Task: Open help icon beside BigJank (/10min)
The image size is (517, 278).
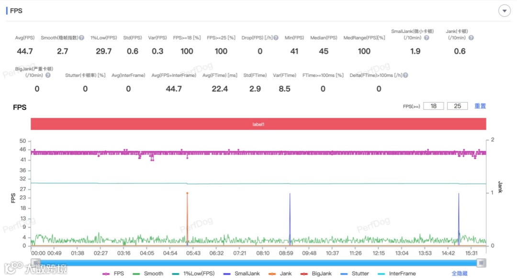Action: coord(48,75)
